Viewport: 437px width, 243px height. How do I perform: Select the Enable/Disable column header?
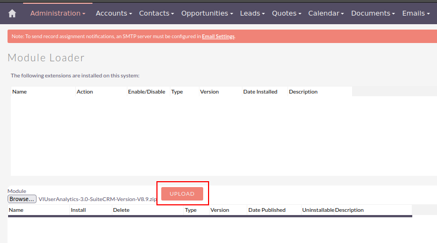146,92
